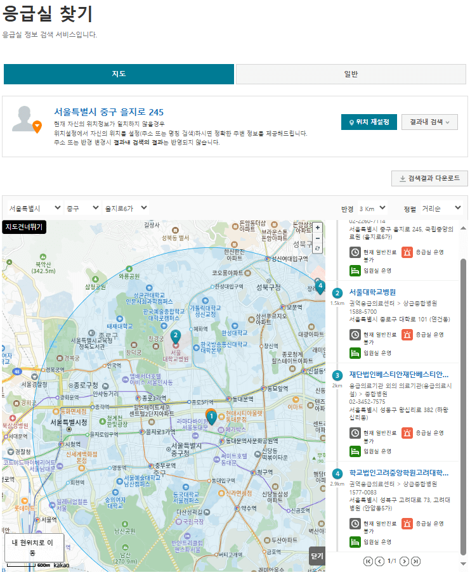This screenshot has height=582, width=470.
Task: Click emergency siren icon for 서울대학교병원
Action: coord(407,335)
